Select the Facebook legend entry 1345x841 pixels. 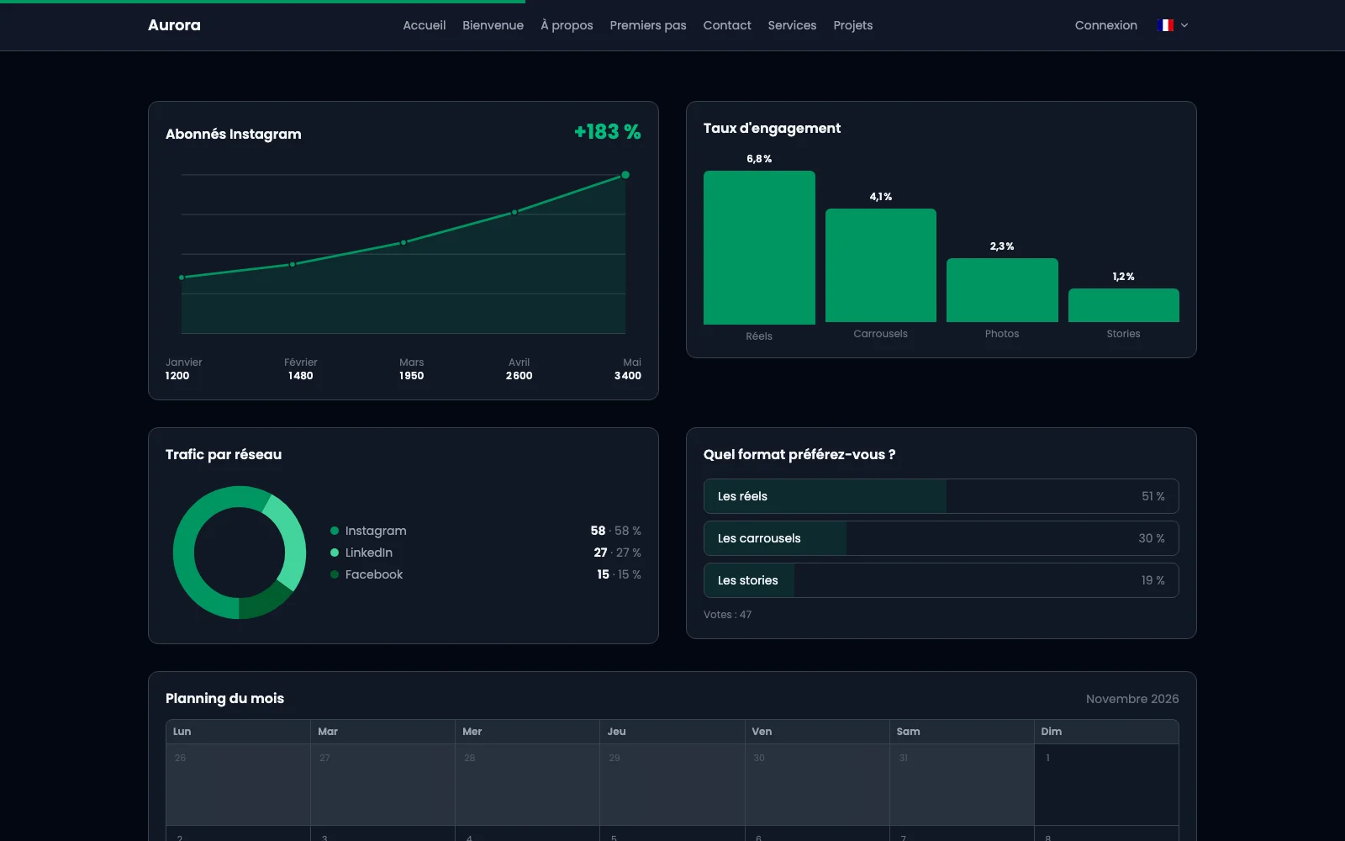(x=486, y=574)
